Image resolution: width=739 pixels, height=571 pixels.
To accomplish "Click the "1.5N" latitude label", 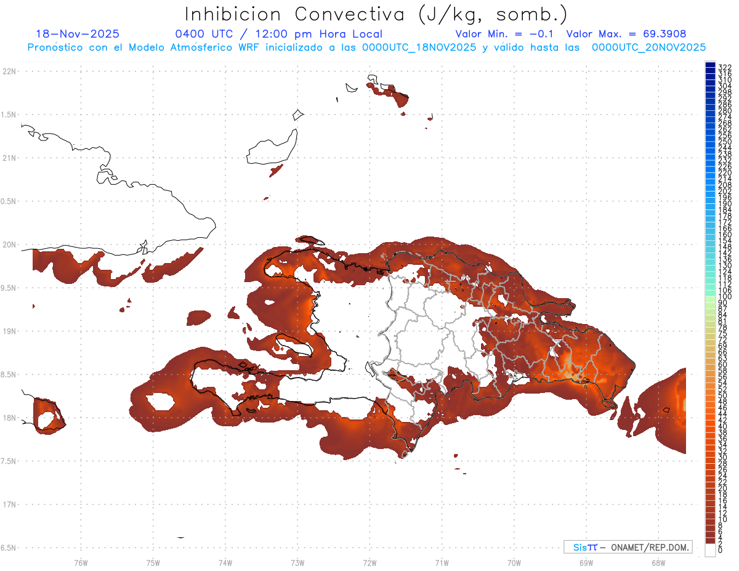I will point(9,115).
